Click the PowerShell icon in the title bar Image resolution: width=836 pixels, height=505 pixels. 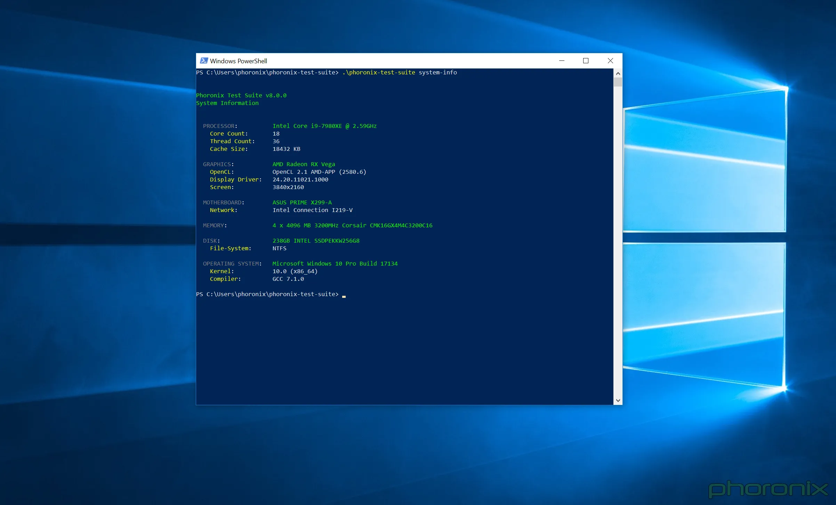tap(204, 60)
